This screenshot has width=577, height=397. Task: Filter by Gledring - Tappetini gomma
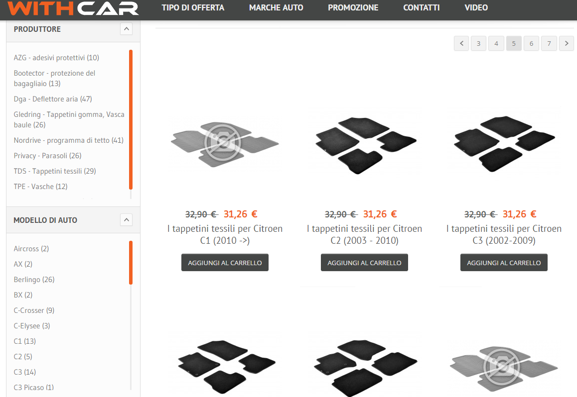(69, 119)
